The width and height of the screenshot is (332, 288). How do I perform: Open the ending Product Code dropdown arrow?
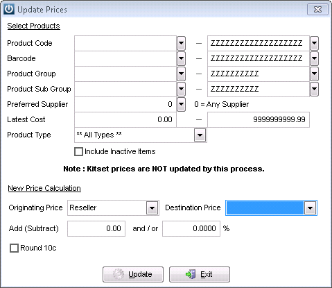(314, 43)
